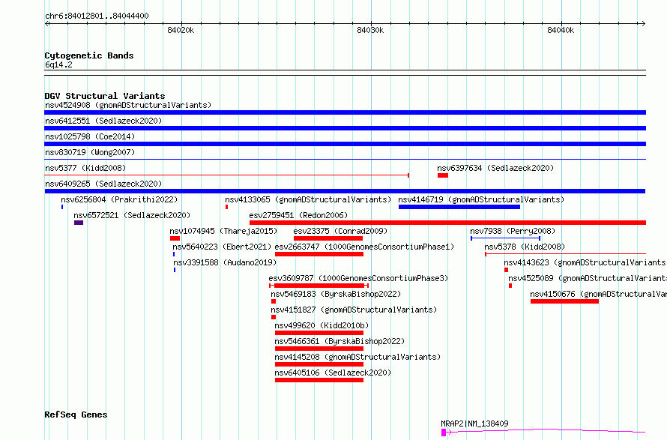Screen dimensions: 667x440
Task: Click the 6q14.2 cytogenetic band label
Action: [58, 64]
